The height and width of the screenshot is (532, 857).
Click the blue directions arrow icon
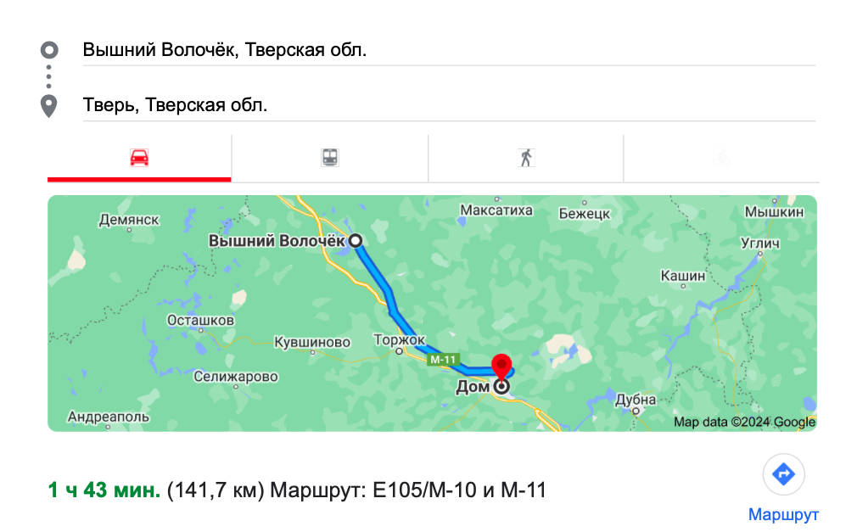pos(783,474)
